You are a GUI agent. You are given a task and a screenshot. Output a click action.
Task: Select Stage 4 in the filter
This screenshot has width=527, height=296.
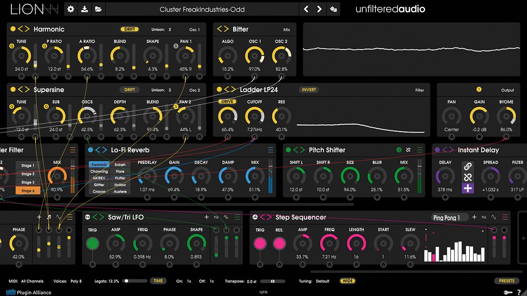[x=28, y=190]
